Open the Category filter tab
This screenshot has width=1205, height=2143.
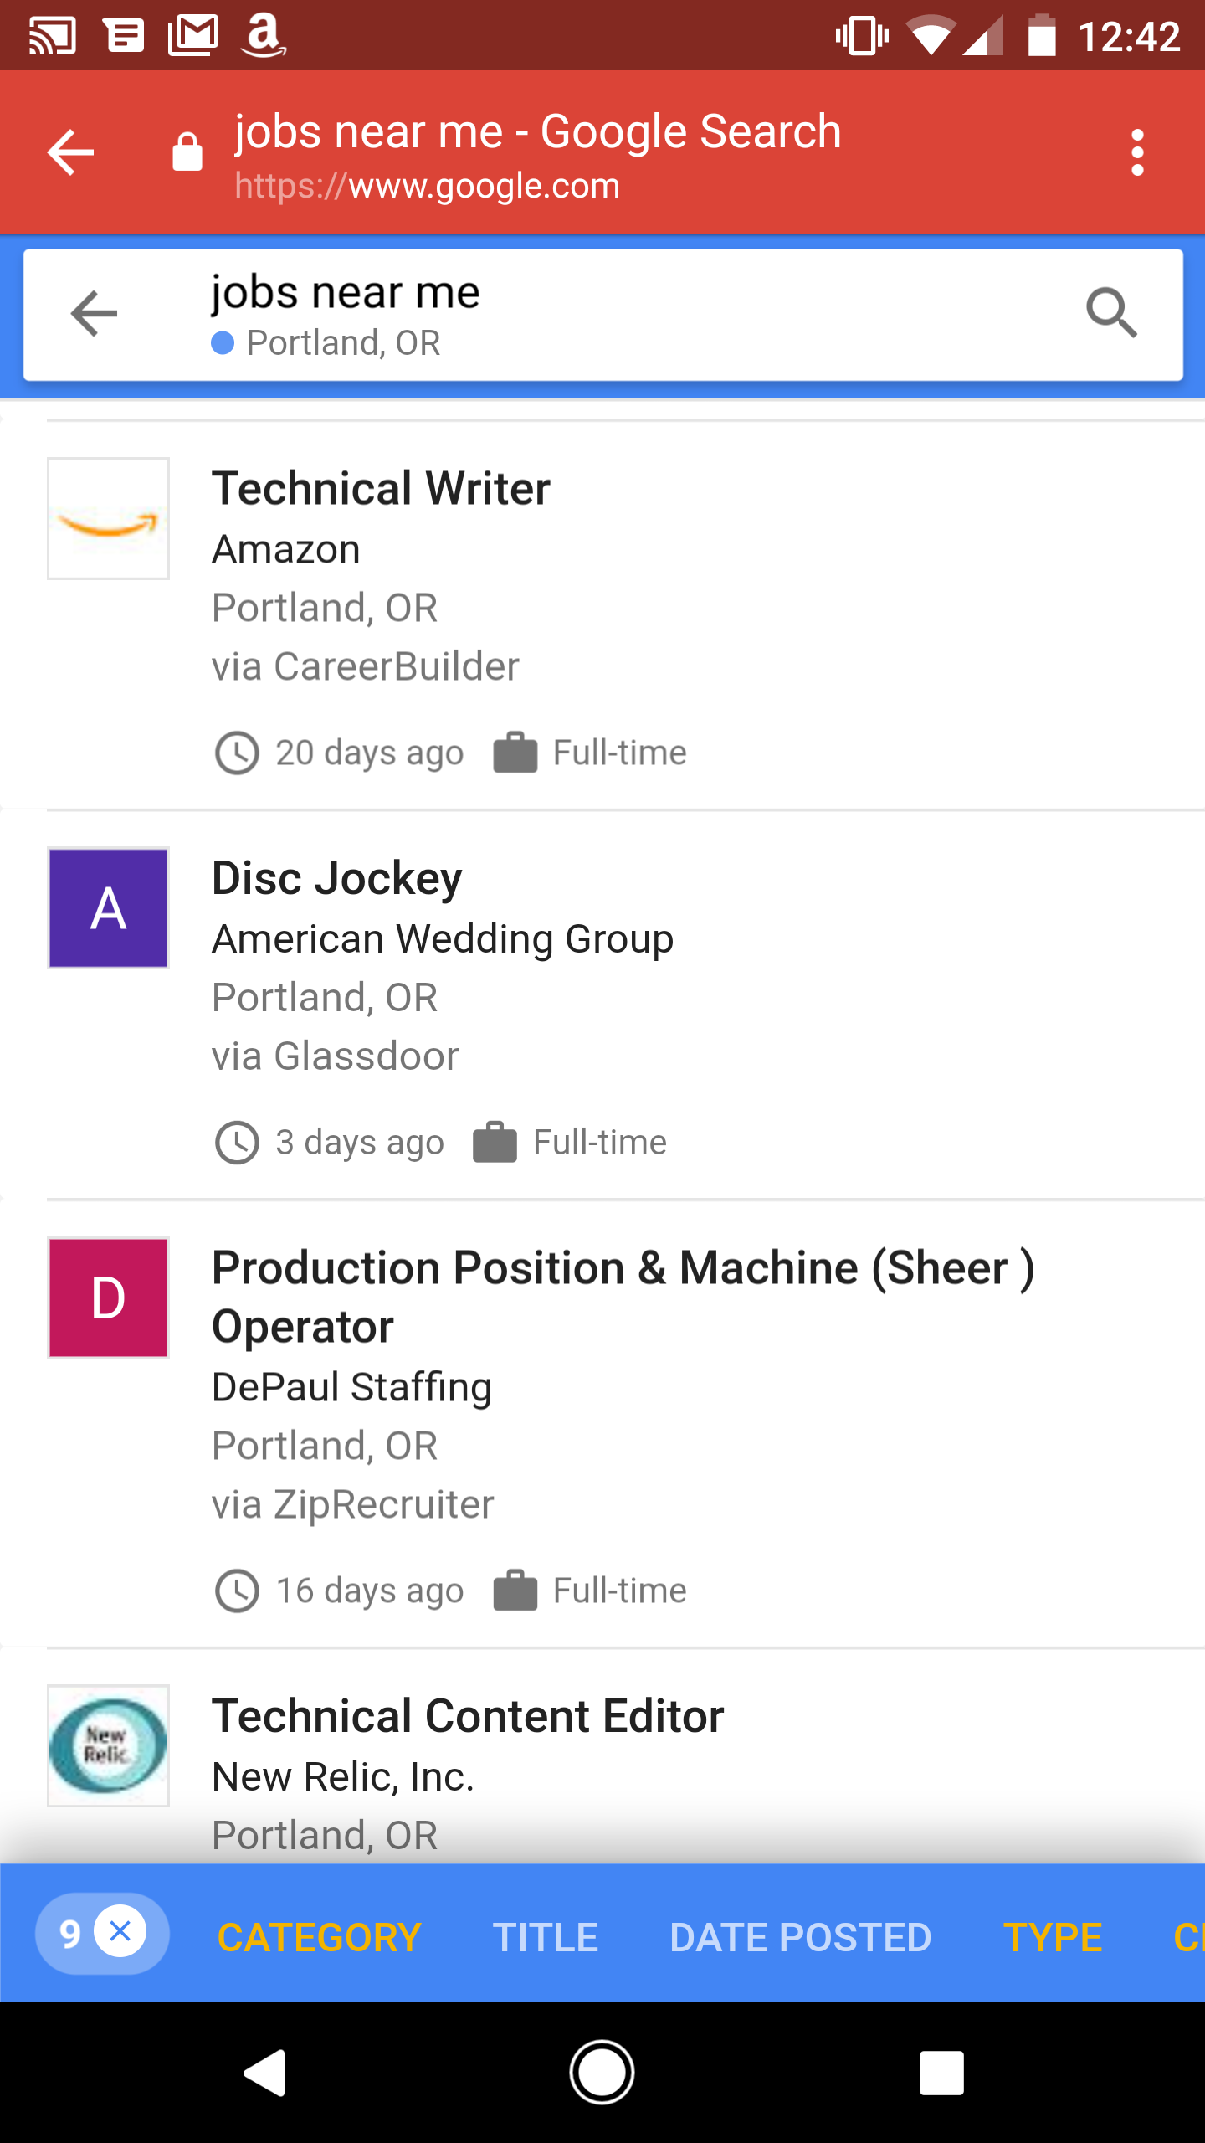(319, 1937)
